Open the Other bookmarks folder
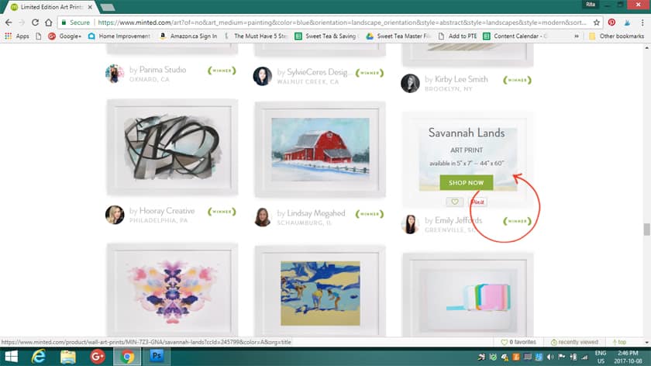This screenshot has height=366, width=651. [617, 36]
